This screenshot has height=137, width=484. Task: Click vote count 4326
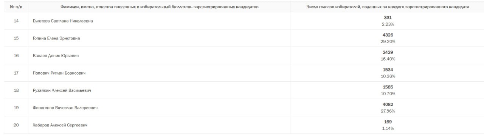pyautogui.click(x=388, y=35)
